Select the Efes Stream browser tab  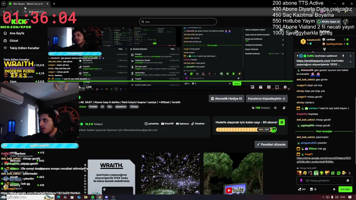pos(28,4)
